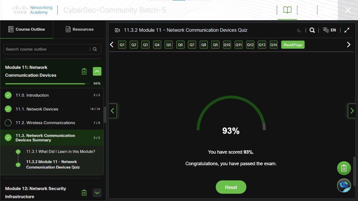Reset the quiz attempt
Viewport: 358px width, 201px height.
(x=231, y=187)
